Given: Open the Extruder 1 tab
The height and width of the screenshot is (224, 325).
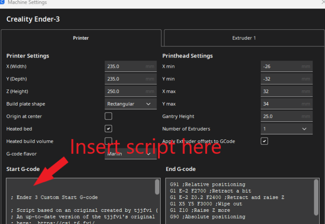Looking at the screenshot, I should (244, 38).
